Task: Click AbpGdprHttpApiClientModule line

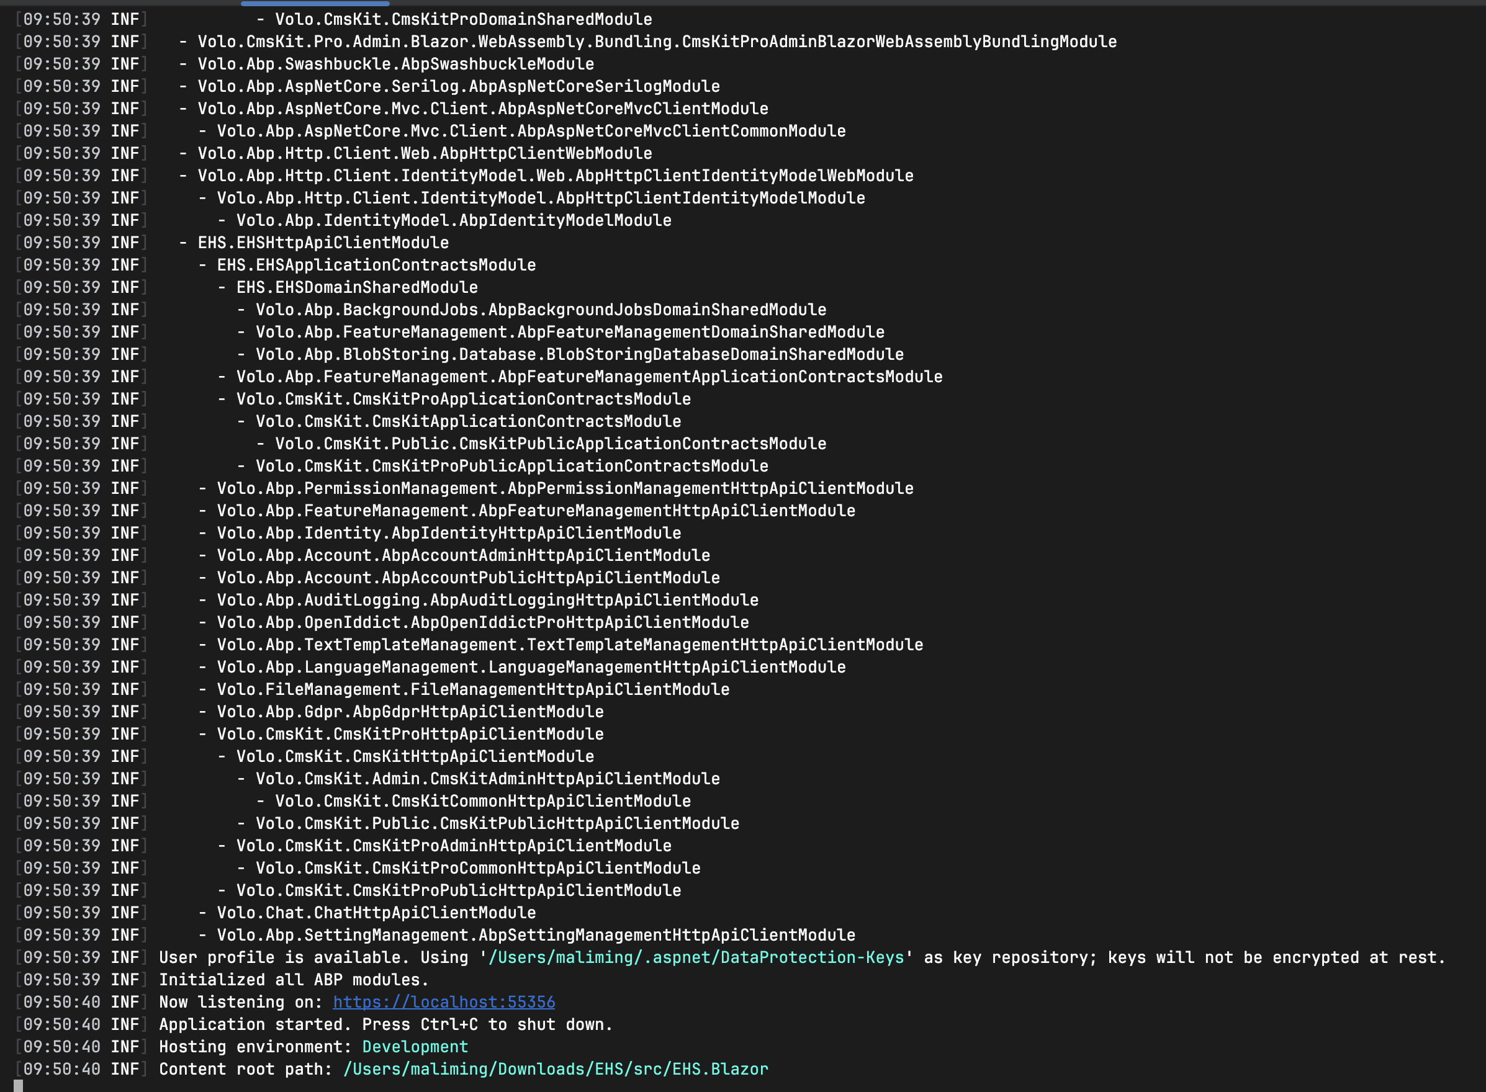Action: [x=410, y=712]
